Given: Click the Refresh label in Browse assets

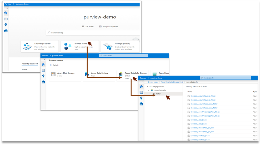Looking at the screenshot, I should pos(56,65).
